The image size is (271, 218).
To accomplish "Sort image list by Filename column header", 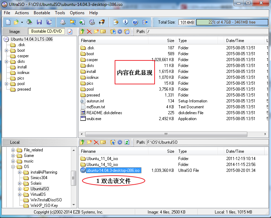I will [113, 41].
